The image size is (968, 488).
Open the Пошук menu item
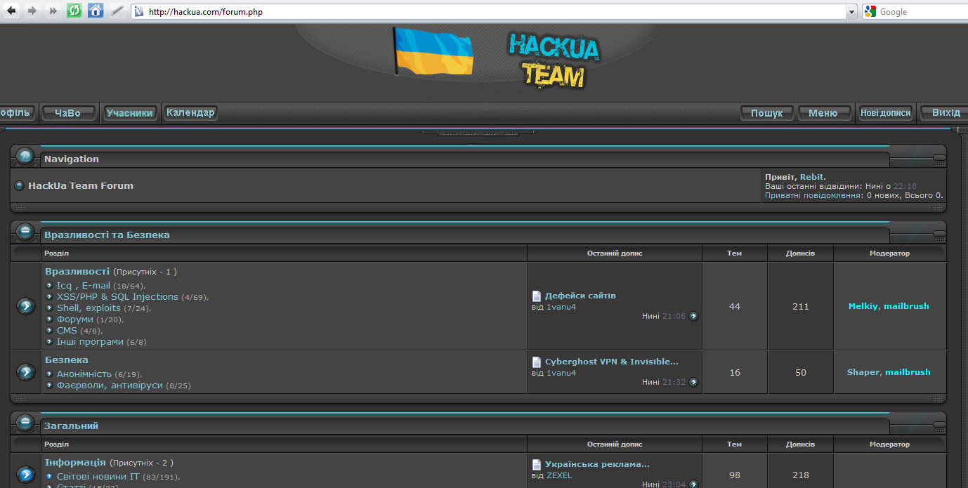tap(767, 113)
